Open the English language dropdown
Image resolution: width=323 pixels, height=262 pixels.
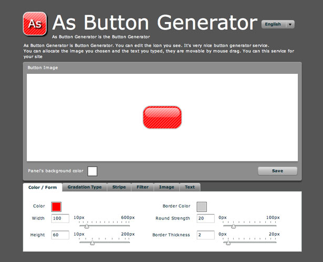[x=278, y=25]
